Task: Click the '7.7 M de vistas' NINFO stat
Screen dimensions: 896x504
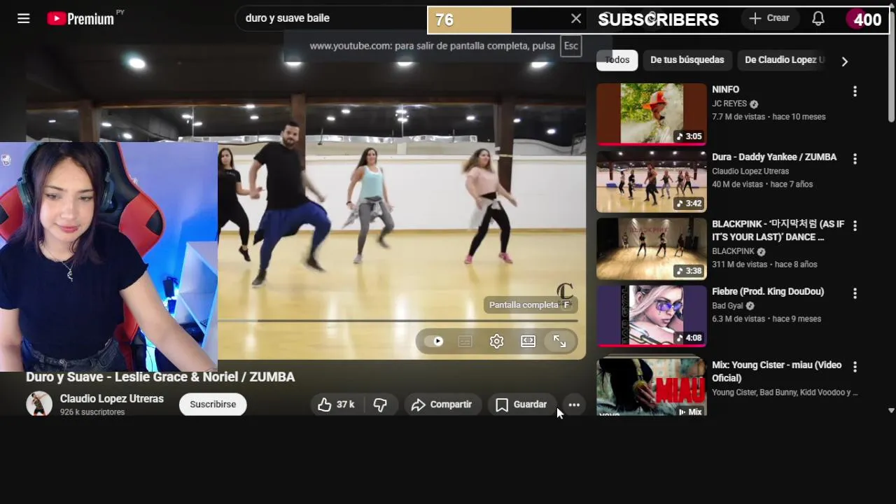Action: click(738, 117)
